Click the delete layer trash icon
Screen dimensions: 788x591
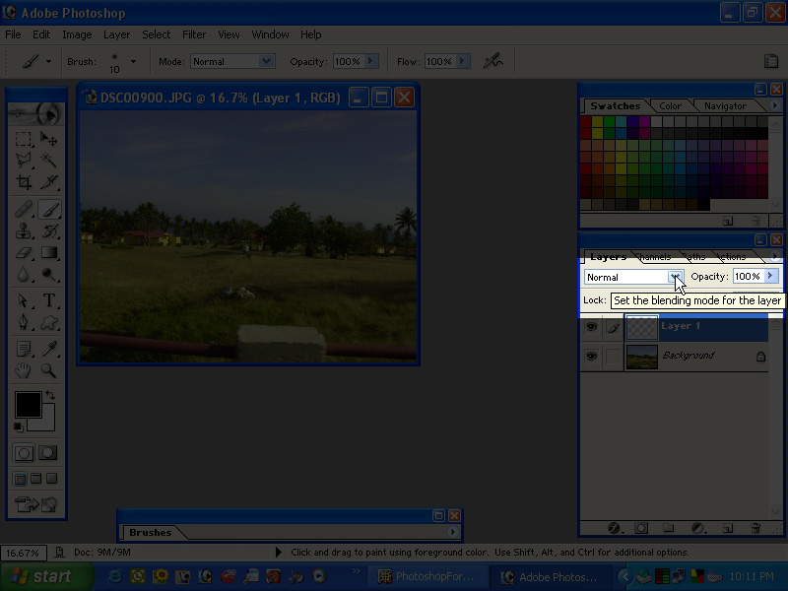tap(755, 527)
